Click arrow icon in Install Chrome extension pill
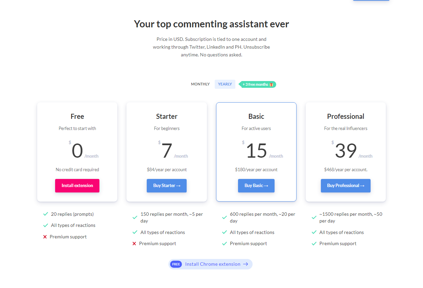423x288 pixels. [245, 264]
